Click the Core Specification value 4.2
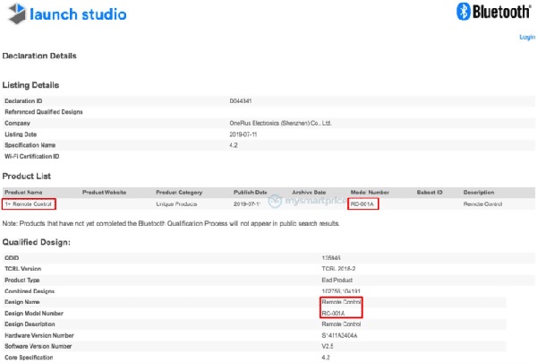 pos(326,358)
